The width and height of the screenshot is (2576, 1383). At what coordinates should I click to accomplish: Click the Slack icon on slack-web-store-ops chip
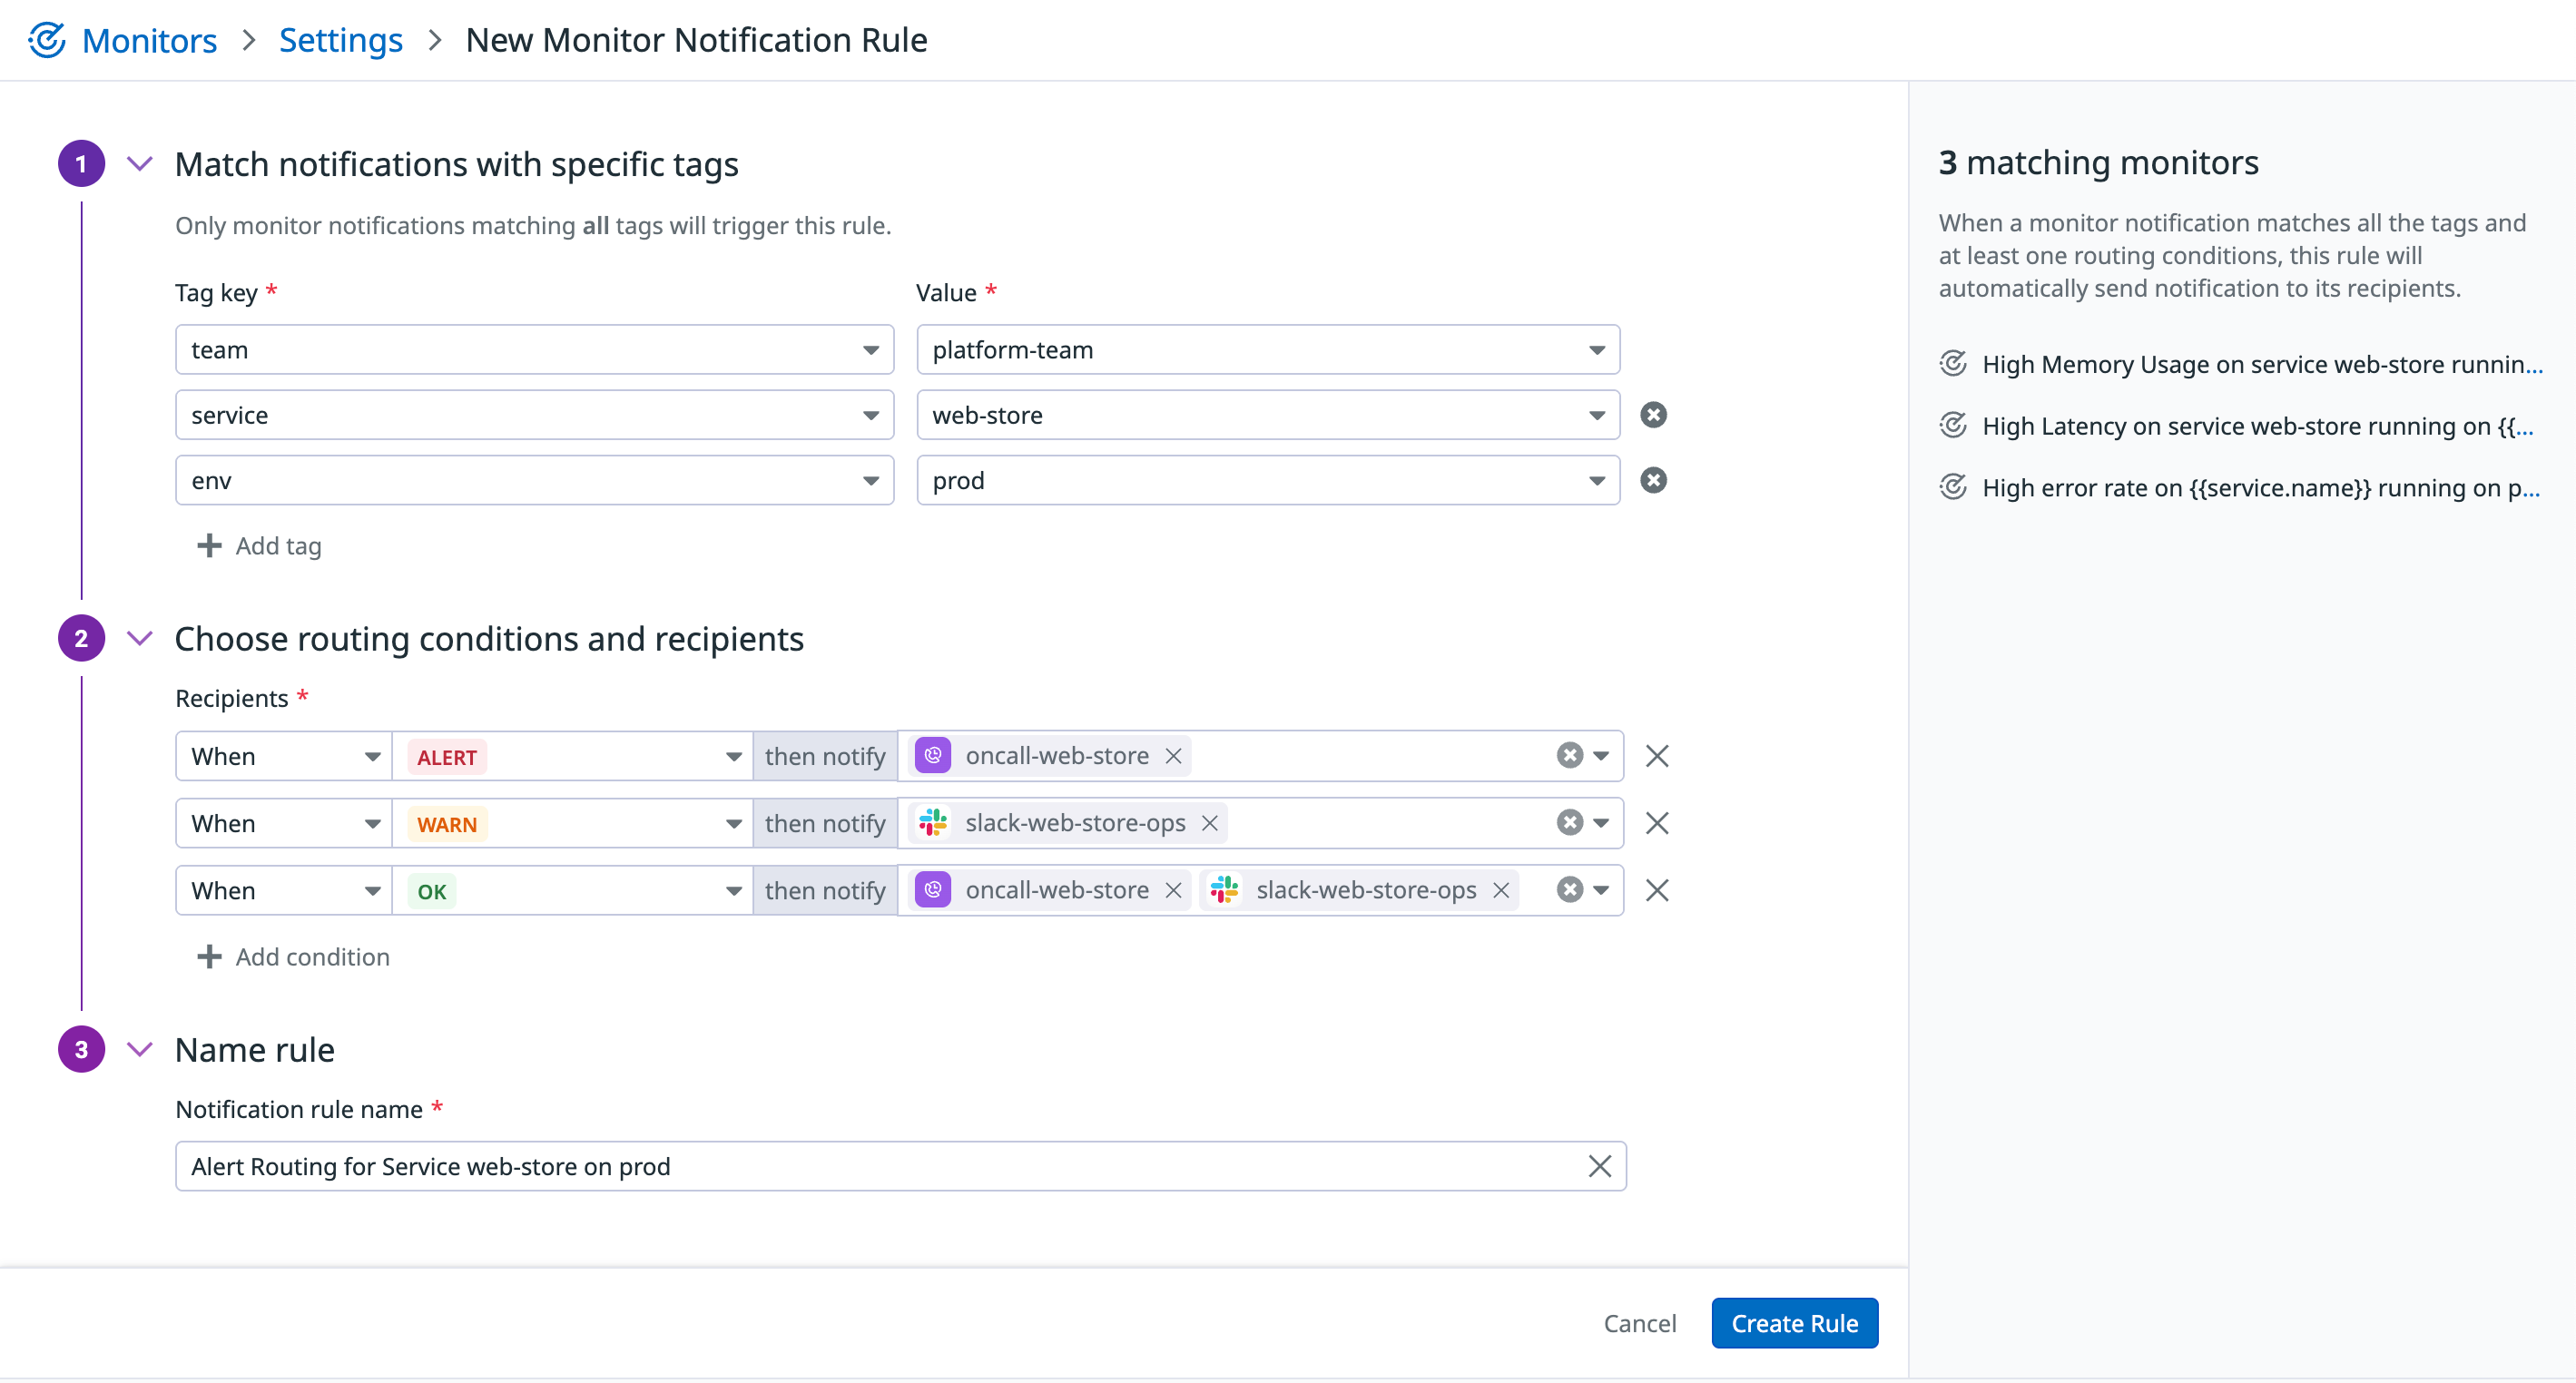931,823
